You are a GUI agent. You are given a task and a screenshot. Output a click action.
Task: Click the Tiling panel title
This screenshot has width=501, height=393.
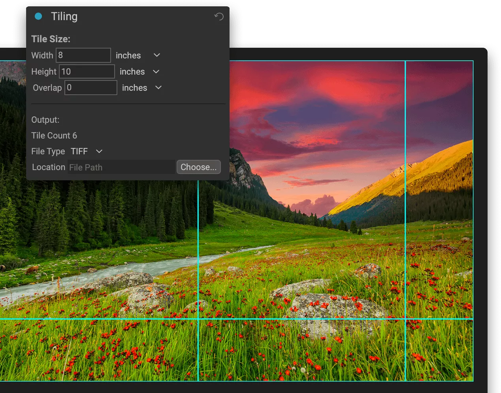[64, 17]
